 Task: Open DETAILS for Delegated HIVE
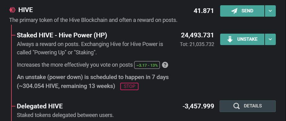pyautogui.click(x=248, y=106)
